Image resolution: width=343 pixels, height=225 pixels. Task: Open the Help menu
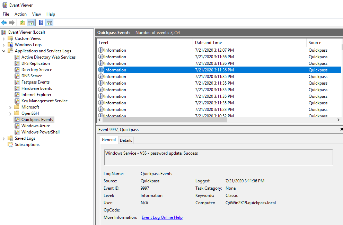click(x=51, y=14)
